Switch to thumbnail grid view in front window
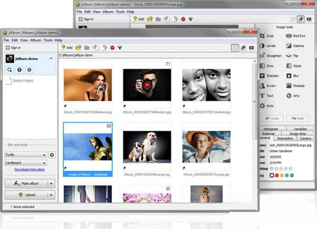 (x=235, y=48)
